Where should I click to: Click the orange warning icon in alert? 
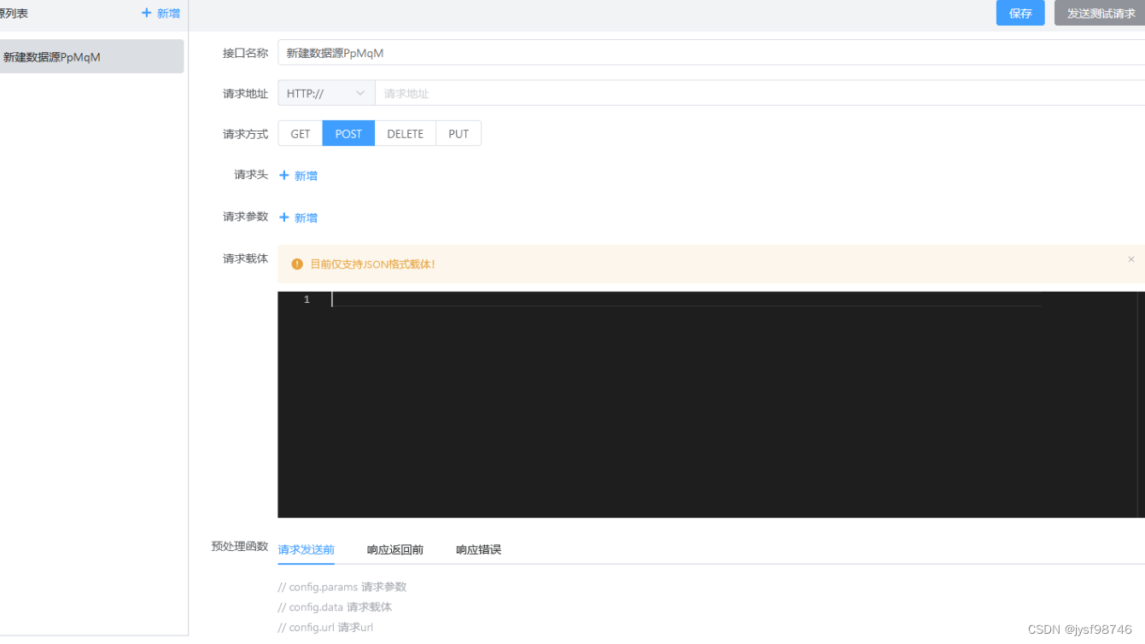tap(297, 264)
